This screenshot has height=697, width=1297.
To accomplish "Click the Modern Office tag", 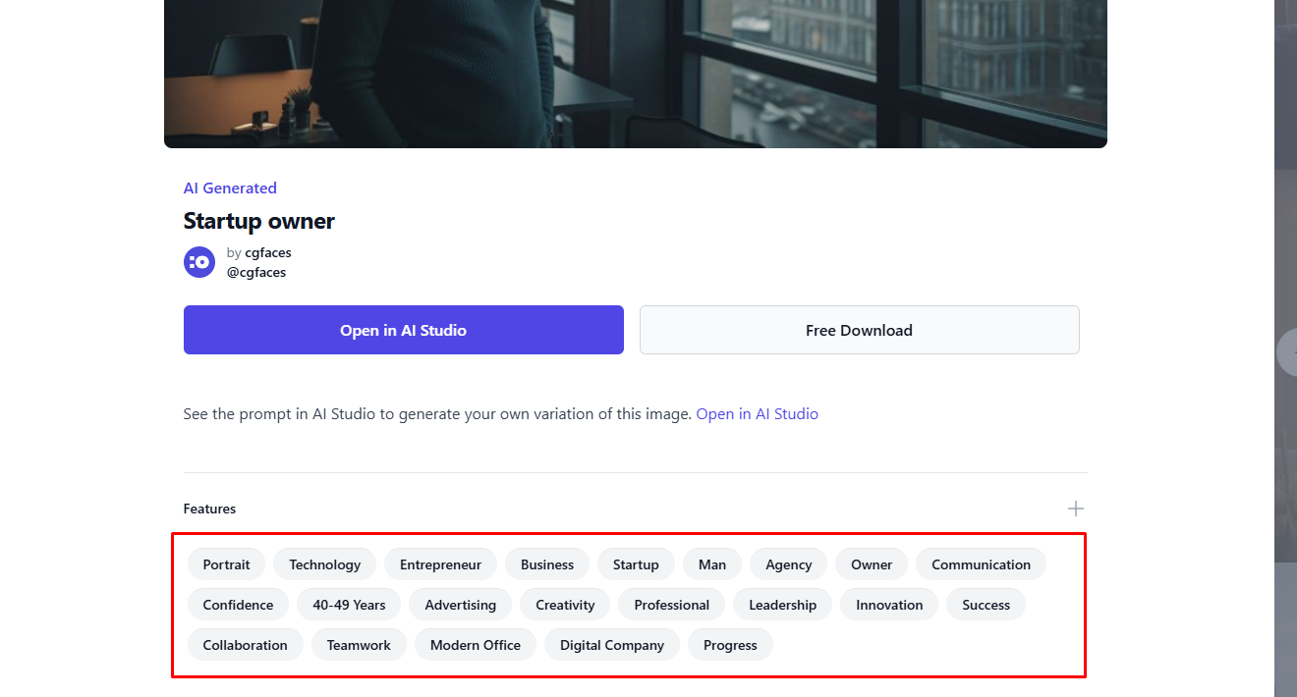I will point(476,645).
